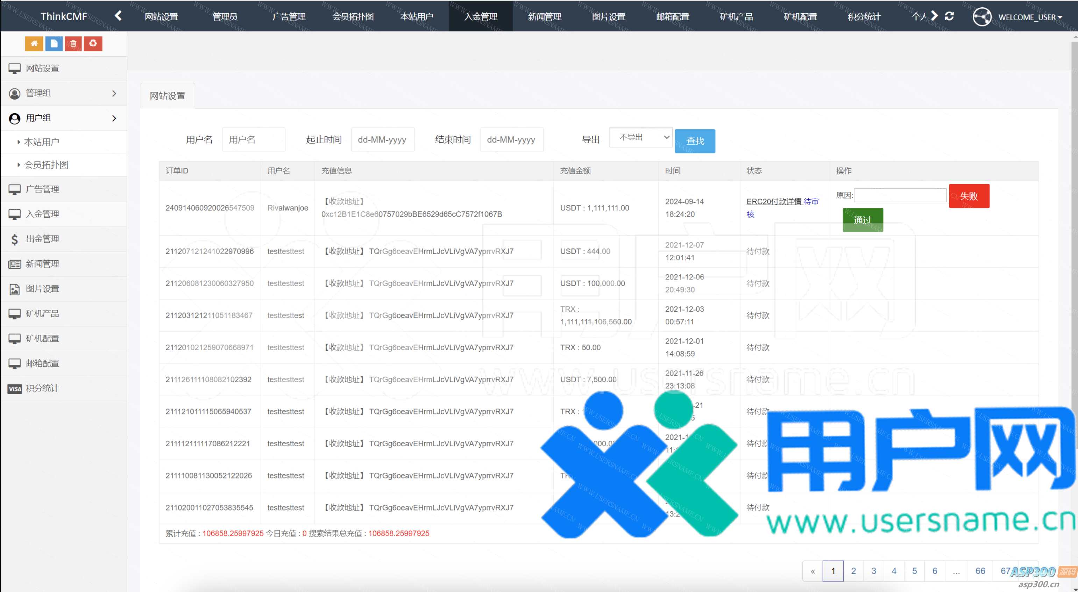Open the ERC20付款详情 link
Viewport: 1078px width, 592px height.
[x=774, y=202]
